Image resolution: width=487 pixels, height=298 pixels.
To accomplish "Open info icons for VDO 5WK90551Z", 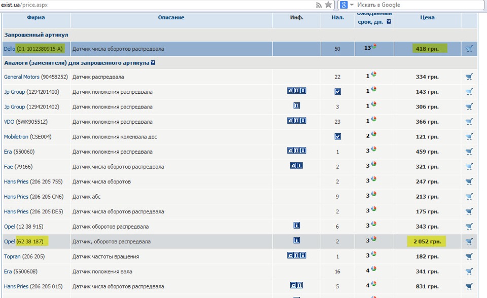I will 297,121.
